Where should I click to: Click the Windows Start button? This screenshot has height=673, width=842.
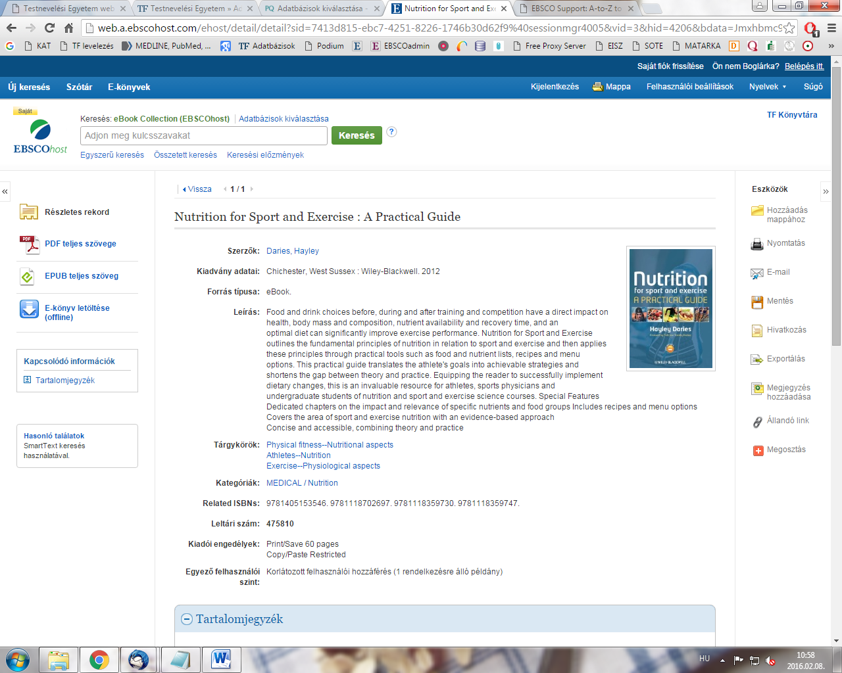click(x=18, y=660)
